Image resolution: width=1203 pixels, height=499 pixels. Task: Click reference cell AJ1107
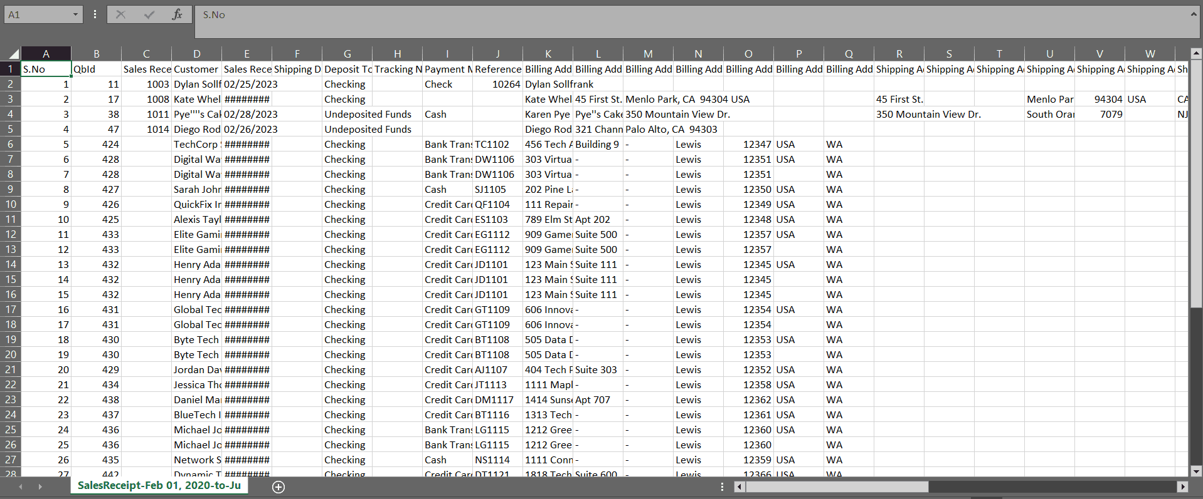point(497,369)
